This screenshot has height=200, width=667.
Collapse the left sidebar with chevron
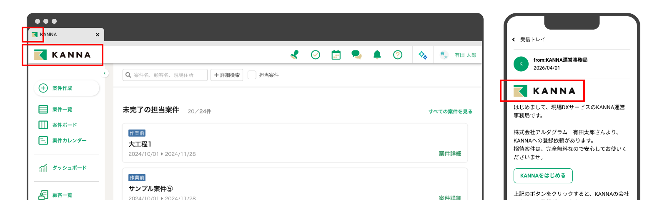105,73
